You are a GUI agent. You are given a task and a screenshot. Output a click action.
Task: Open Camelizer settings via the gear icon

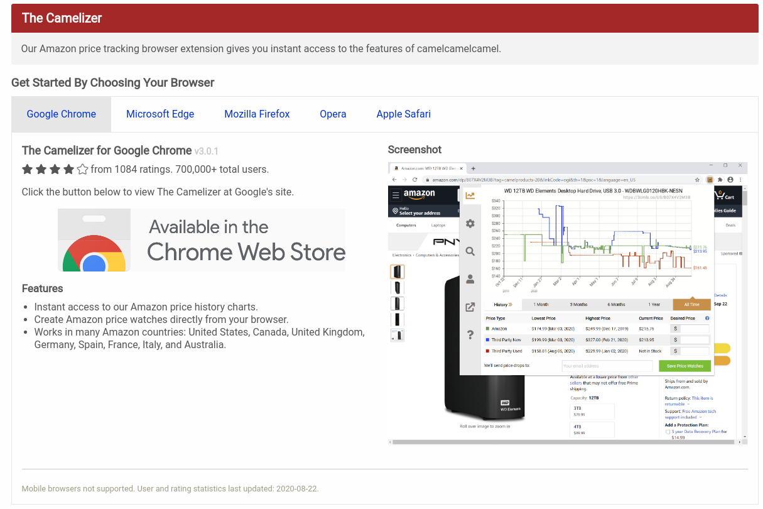[470, 224]
